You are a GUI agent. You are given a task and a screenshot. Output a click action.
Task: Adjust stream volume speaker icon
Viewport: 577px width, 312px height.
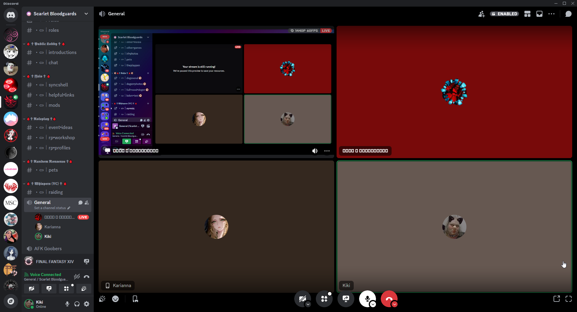point(315,151)
